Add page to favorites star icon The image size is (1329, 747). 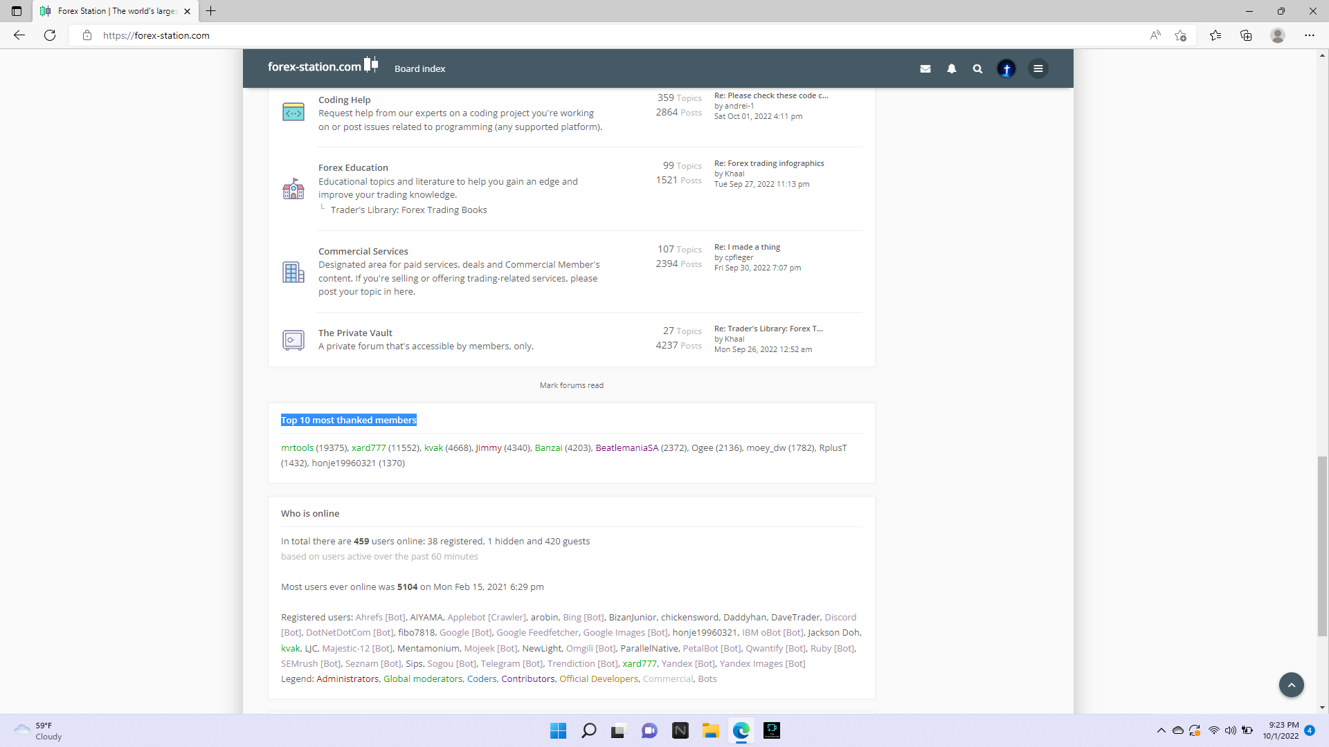click(x=1180, y=35)
